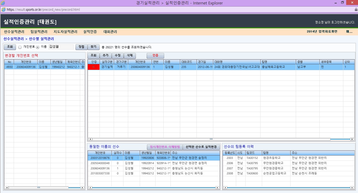Click the 실적수 column header
Screen dimensions: 358x193
point(117,153)
